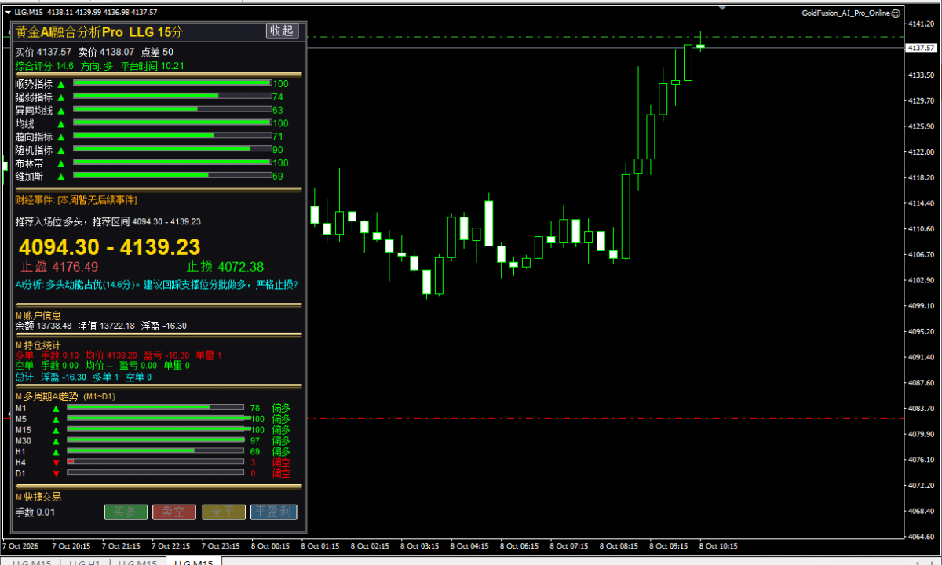
Task: Click the 卖价 4138.07 quote
Action: (106, 52)
